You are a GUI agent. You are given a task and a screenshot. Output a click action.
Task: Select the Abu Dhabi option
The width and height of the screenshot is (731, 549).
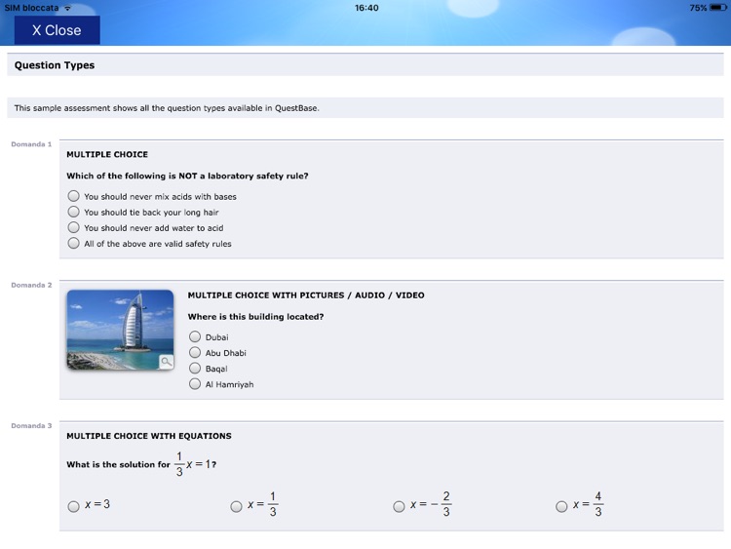195,352
